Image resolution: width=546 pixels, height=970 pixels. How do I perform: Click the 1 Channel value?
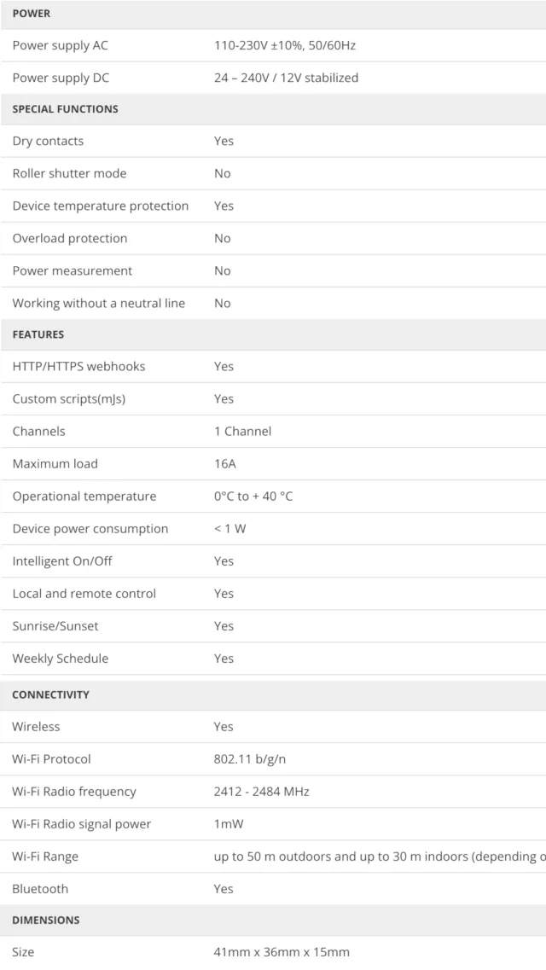[x=242, y=431]
